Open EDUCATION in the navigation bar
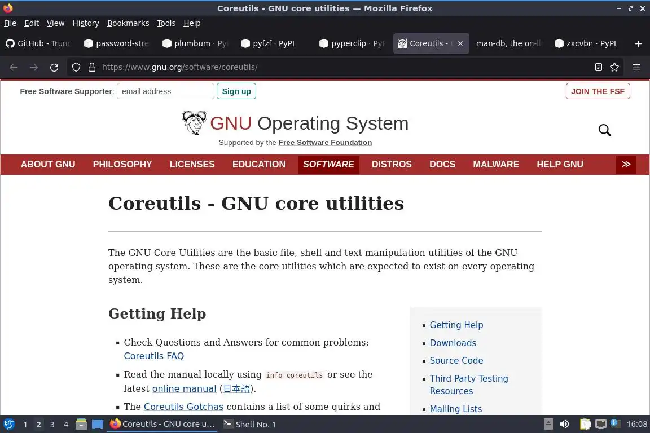This screenshot has width=650, height=433. 258,164
